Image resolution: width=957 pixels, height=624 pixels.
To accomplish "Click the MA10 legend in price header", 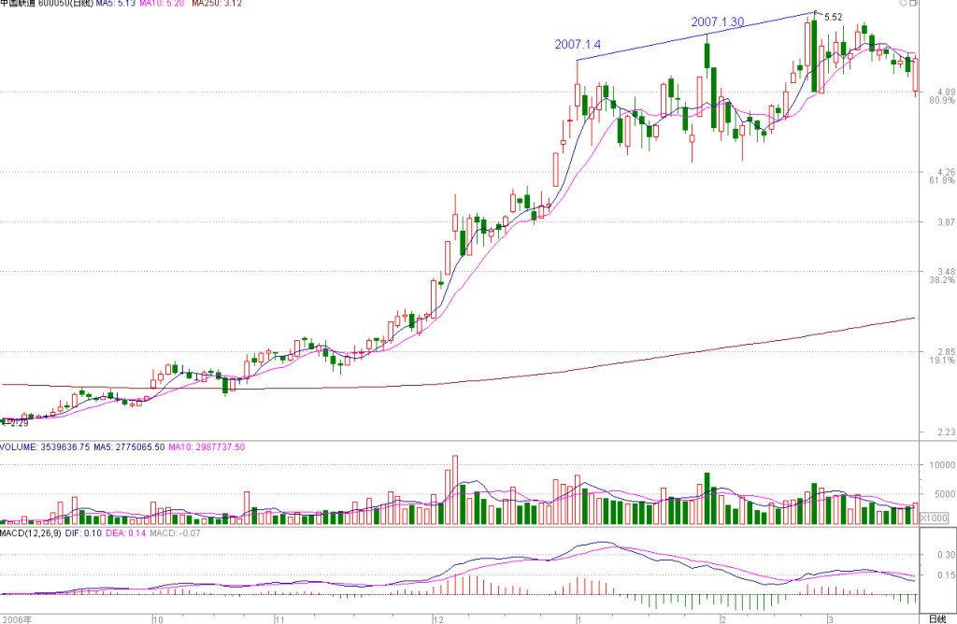I will [x=162, y=3].
